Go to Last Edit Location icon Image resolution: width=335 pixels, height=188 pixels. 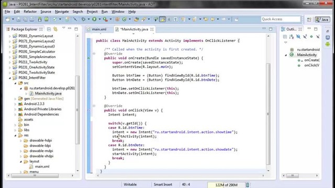(206, 19)
